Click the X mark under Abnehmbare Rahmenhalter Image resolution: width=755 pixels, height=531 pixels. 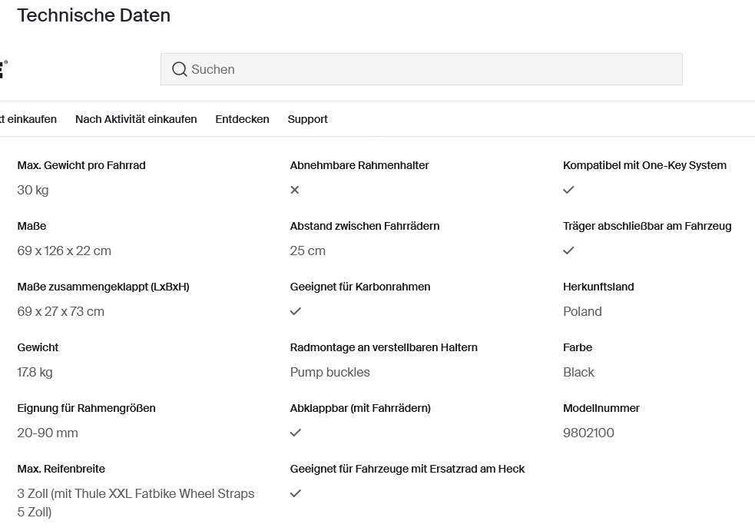pyautogui.click(x=295, y=190)
